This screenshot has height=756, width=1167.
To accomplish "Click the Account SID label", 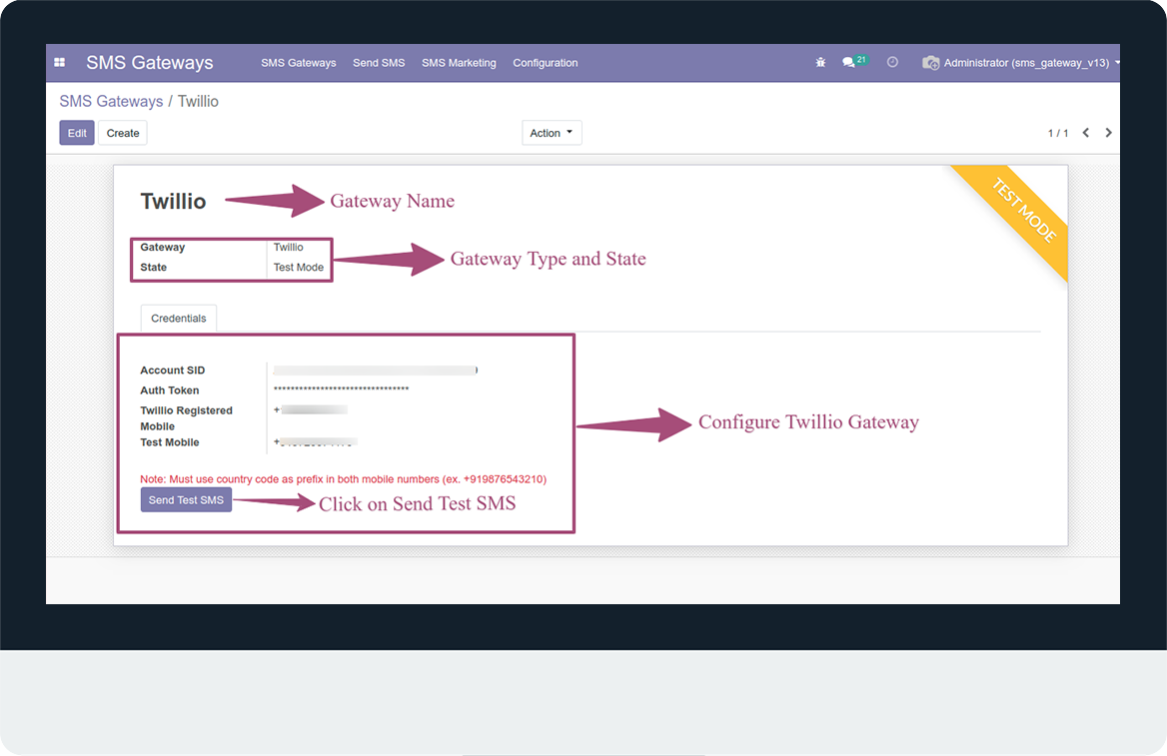I will pos(173,370).
